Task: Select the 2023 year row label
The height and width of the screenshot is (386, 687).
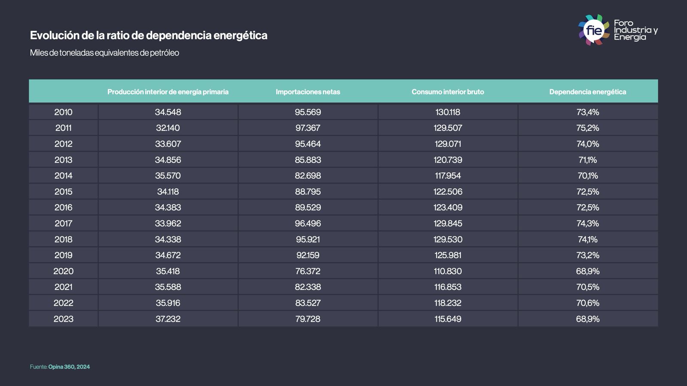Action: (x=63, y=319)
